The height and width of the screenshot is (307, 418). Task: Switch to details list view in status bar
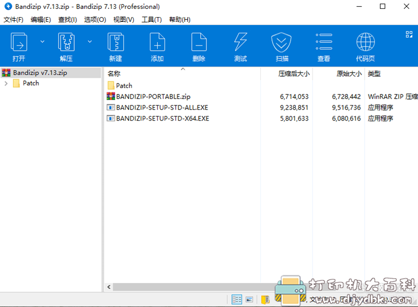click(237, 300)
